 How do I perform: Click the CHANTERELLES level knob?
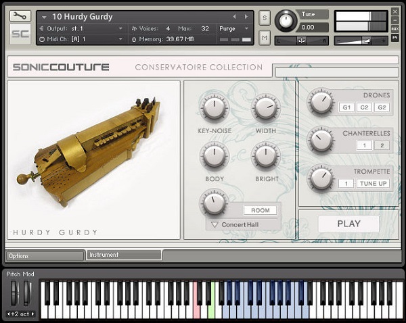click(321, 141)
